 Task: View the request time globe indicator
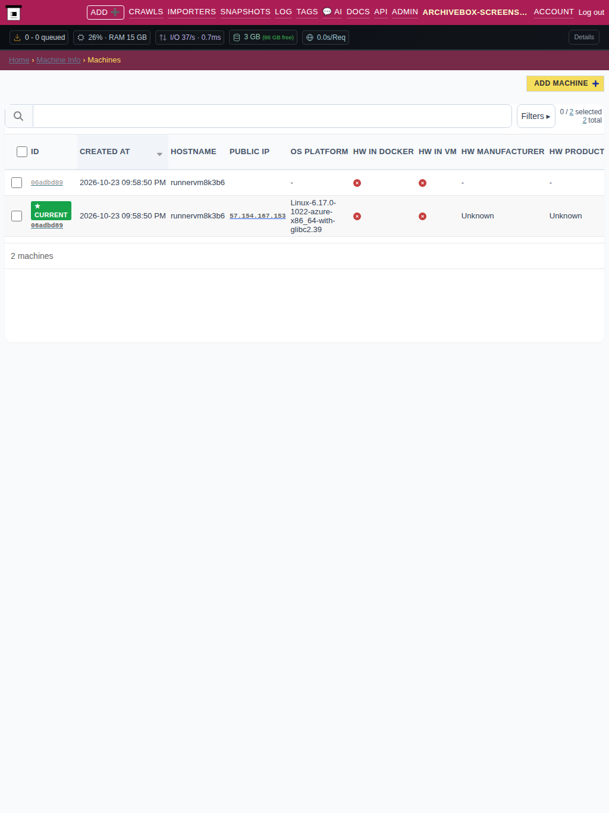tap(325, 37)
